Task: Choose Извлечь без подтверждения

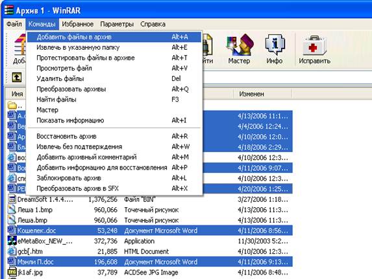Action: click(114, 147)
